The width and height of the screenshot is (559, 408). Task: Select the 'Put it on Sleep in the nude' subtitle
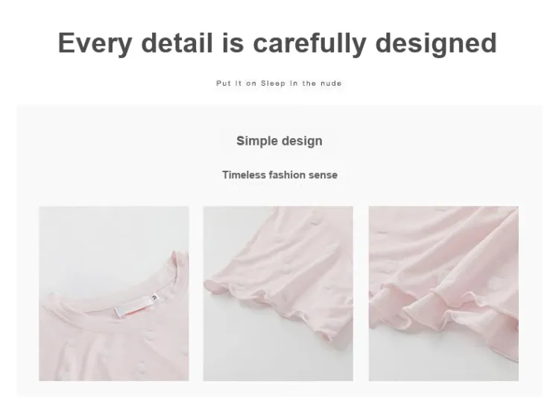coord(279,83)
